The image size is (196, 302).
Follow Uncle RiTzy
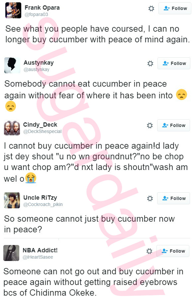173,198
